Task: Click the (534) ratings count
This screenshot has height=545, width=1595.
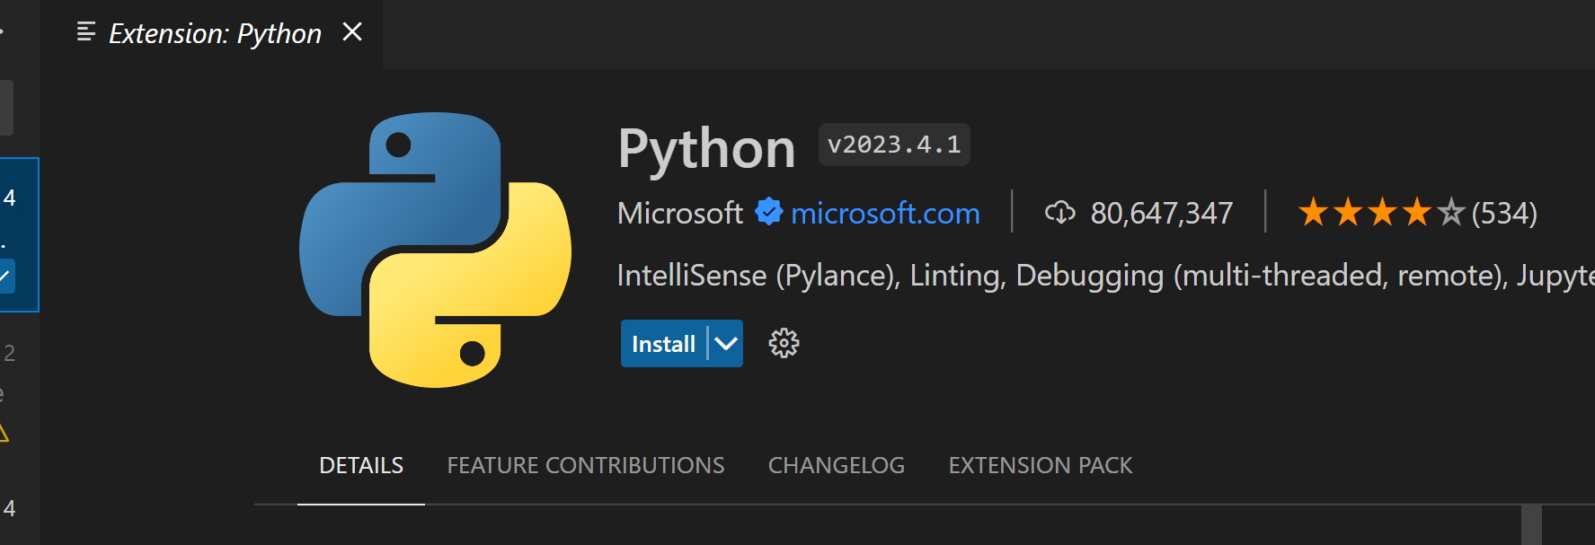Action: 1504,213
